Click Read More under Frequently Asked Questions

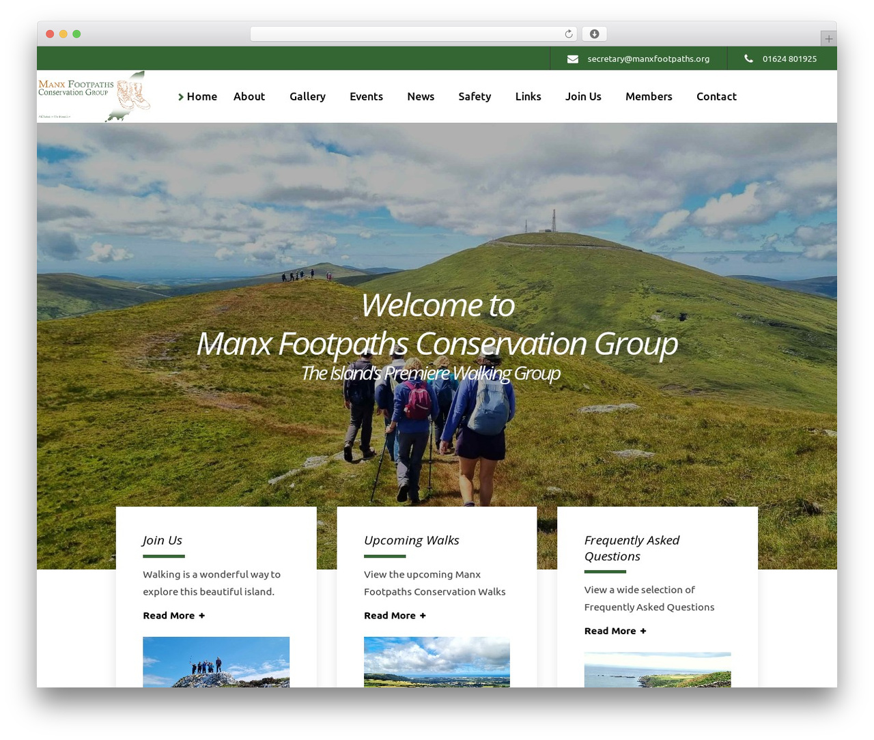610,631
